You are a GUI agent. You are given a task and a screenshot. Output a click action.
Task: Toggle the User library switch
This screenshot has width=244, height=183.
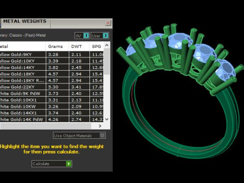(100, 36)
